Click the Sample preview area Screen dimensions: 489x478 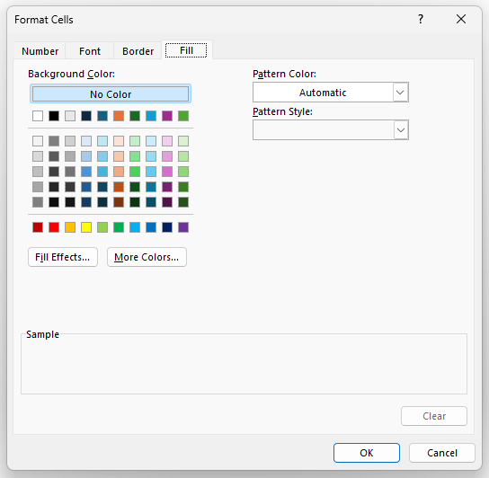pyautogui.click(x=244, y=364)
